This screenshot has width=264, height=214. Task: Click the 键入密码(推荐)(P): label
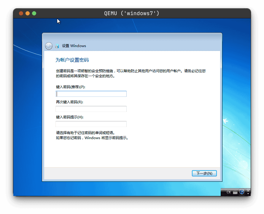(x=71, y=87)
